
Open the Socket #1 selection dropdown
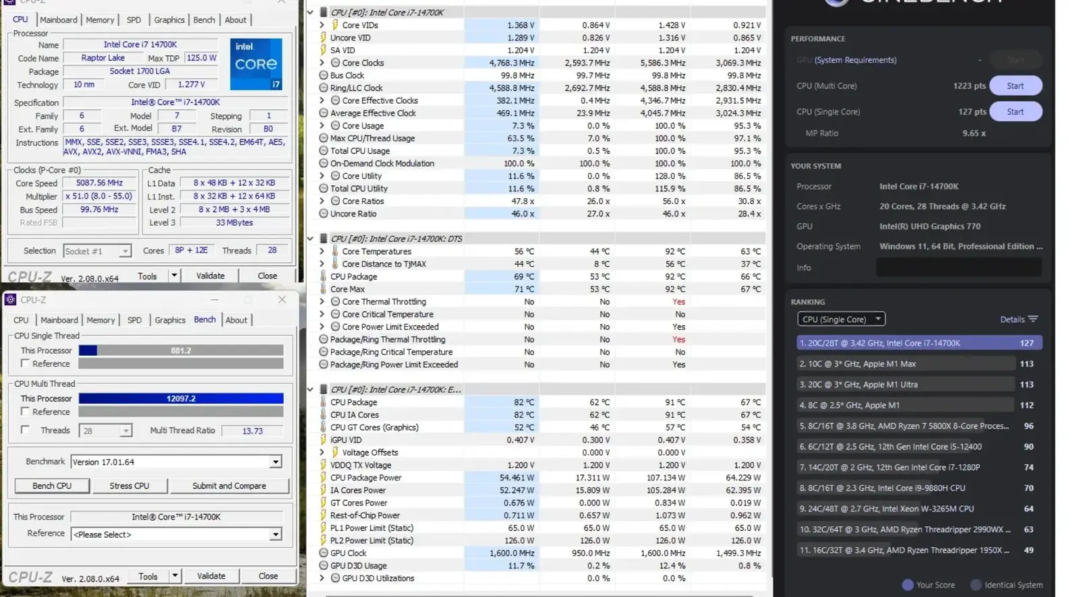click(x=125, y=251)
